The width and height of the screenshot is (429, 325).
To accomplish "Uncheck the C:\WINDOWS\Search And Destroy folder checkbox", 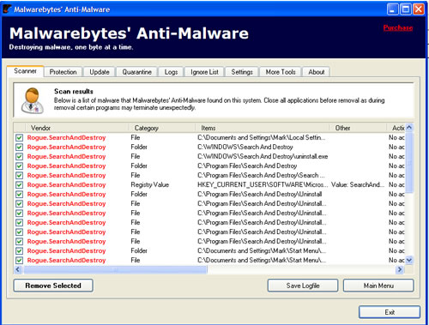I will [19, 147].
